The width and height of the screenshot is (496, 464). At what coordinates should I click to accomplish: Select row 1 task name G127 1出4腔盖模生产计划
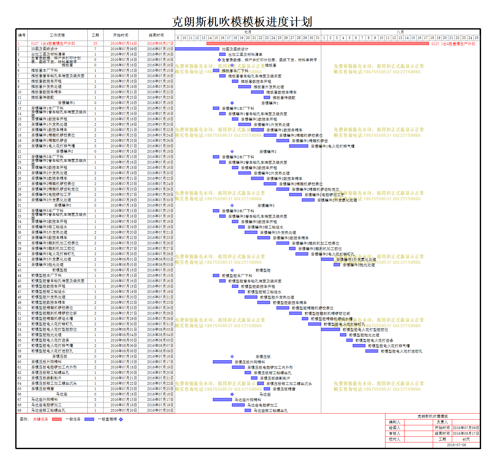(x=53, y=43)
